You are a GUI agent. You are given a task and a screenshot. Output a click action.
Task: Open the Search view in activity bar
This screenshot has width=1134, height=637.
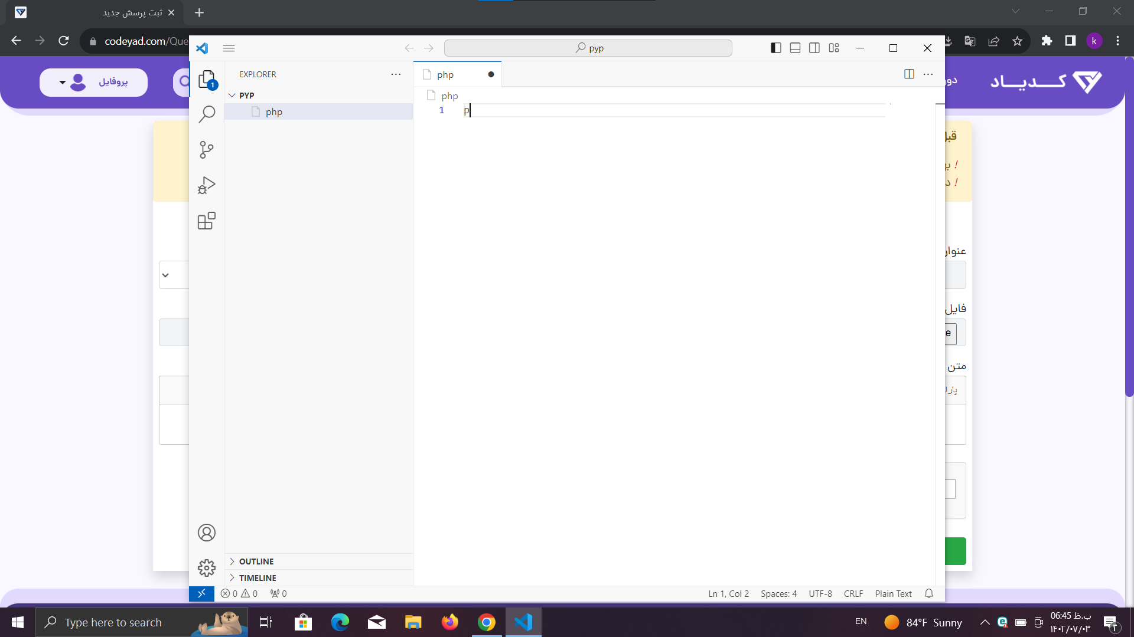207,114
